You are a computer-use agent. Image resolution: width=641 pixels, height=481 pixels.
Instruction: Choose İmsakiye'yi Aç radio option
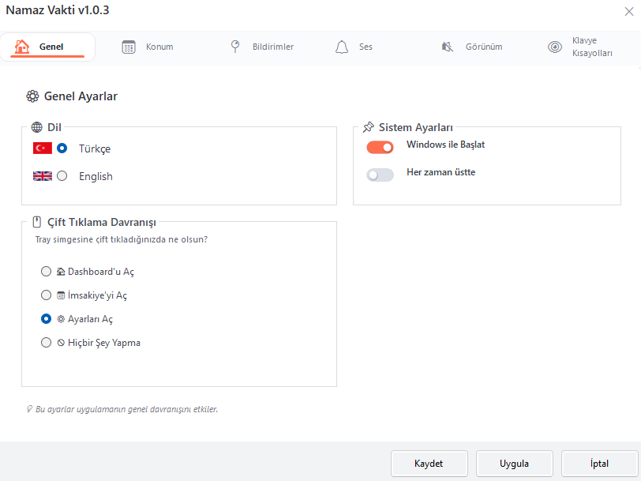(46, 295)
